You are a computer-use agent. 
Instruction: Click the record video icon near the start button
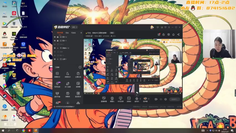click(156, 99)
